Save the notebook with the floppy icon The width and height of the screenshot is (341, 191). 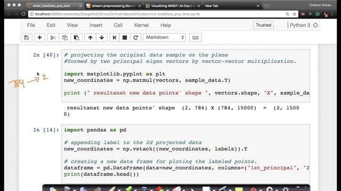27,38
